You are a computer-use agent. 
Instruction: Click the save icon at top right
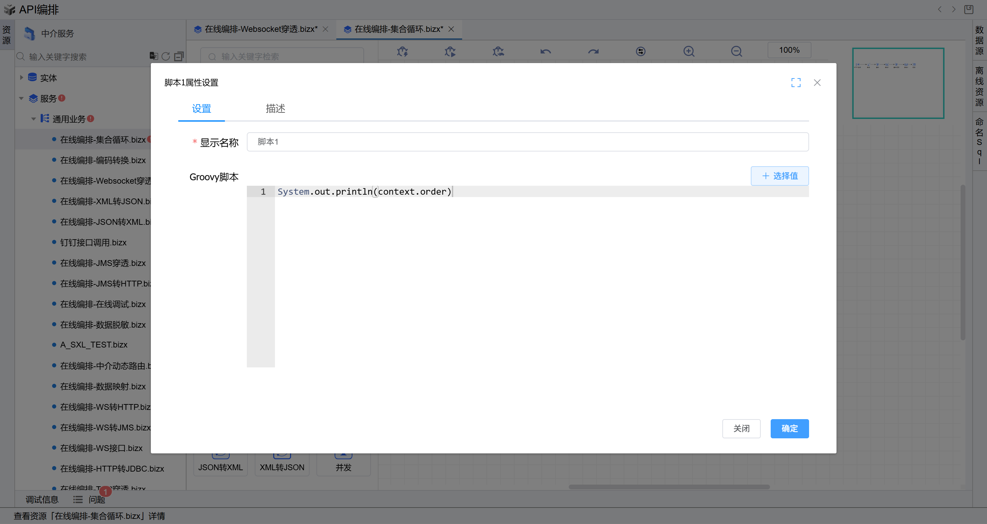[x=968, y=9]
